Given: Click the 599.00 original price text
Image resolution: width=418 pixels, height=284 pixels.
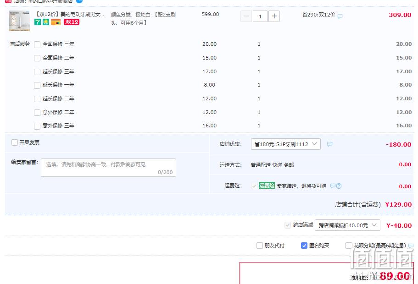Looking at the screenshot, I should [x=210, y=14].
